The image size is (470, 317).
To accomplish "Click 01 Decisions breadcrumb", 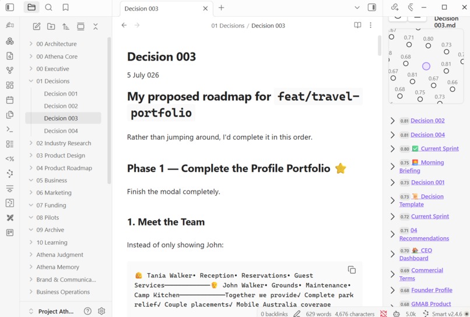I will (228, 26).
